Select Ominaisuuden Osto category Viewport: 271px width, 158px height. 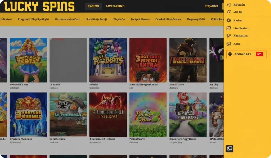point(67,19)
